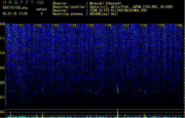
Task: Click the meteor echo just after 1132
Action: pyautogui.click(x=42, y=89)
